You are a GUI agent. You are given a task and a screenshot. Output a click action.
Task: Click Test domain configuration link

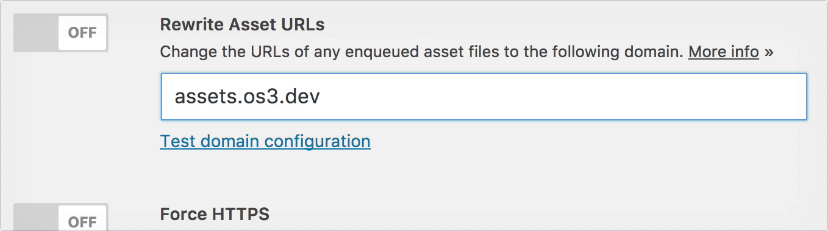265,142
